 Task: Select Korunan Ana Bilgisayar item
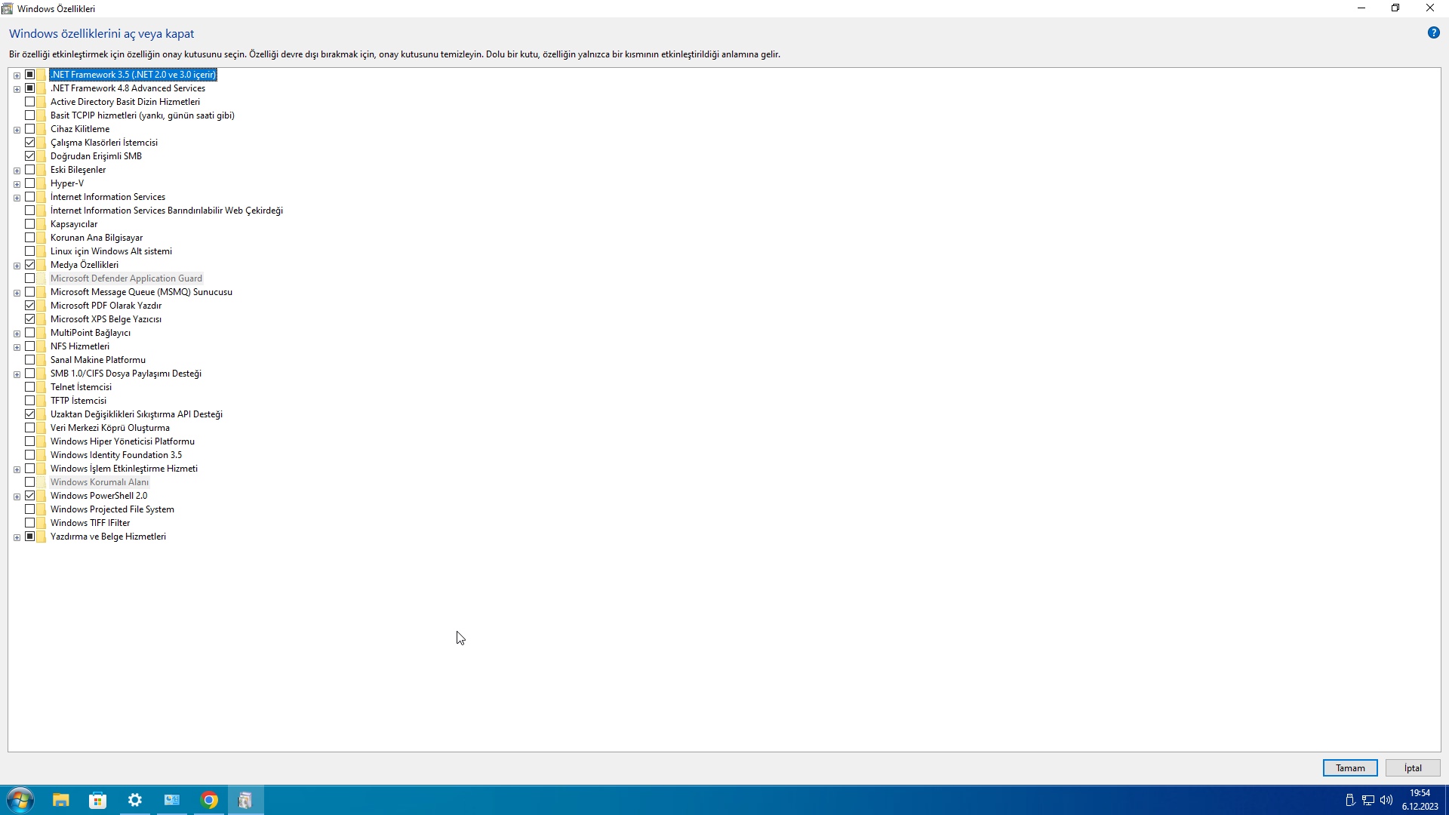[x=97, y=238]
